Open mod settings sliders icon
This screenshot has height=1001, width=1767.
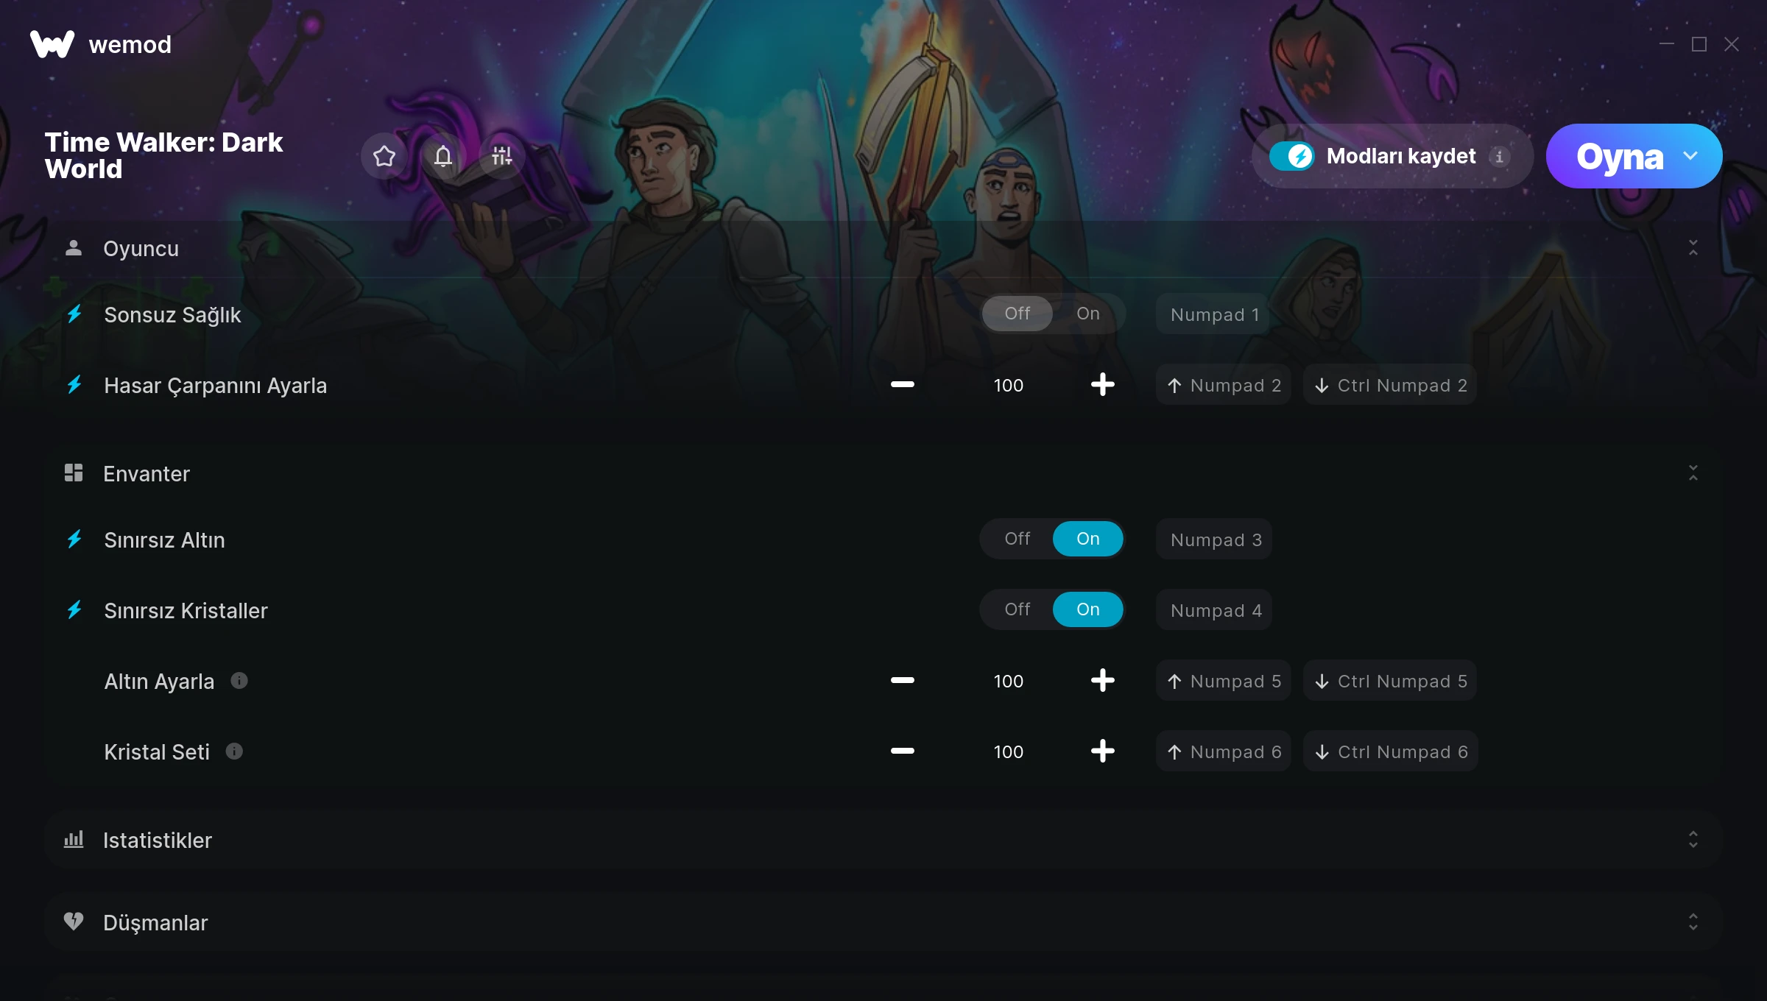click(502, 156)
